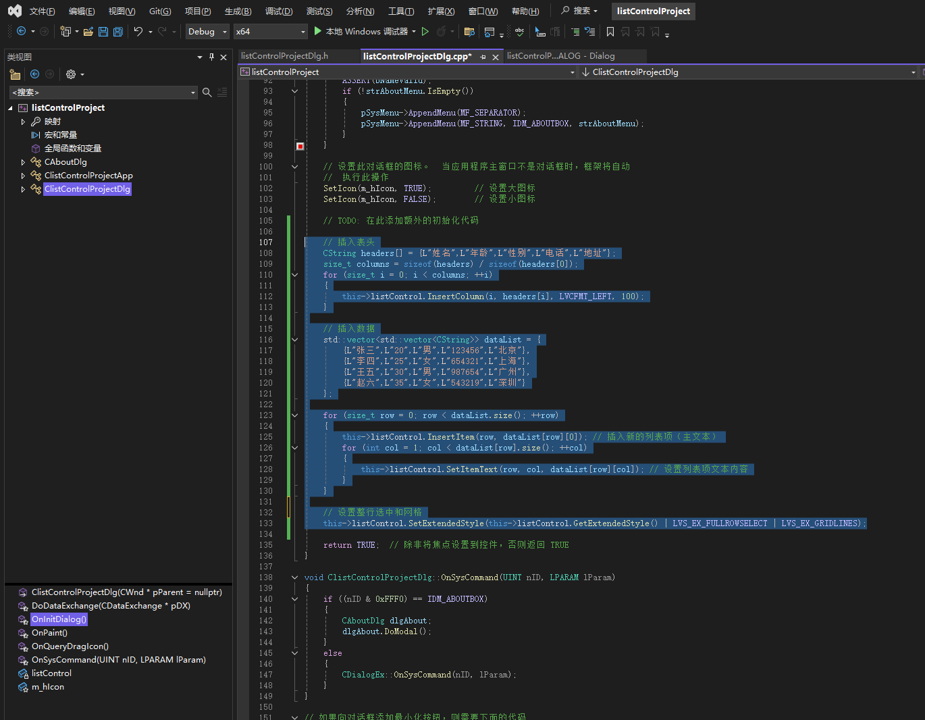This screenshot has width=925, height=720.
Task: Click the Undo arrow icon
Action: 138,32
